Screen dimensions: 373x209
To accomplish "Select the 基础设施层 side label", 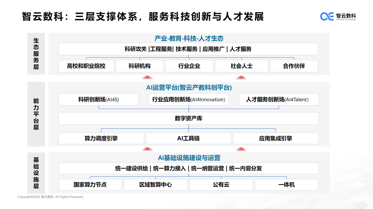I will click(x=36, y=173).
